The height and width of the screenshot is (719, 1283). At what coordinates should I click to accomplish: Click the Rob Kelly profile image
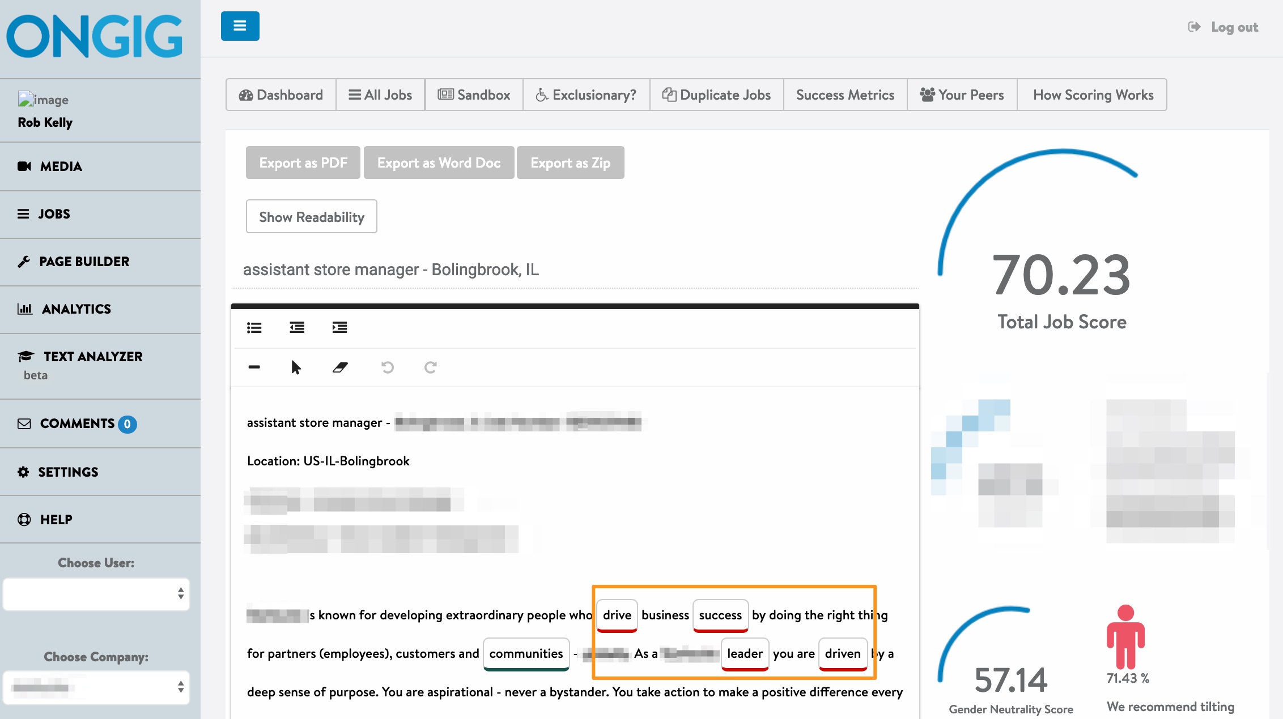43,100
